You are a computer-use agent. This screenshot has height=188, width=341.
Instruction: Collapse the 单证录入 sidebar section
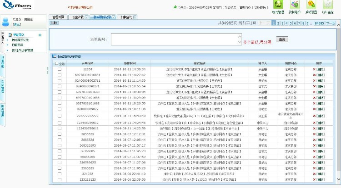click(40, 35)
